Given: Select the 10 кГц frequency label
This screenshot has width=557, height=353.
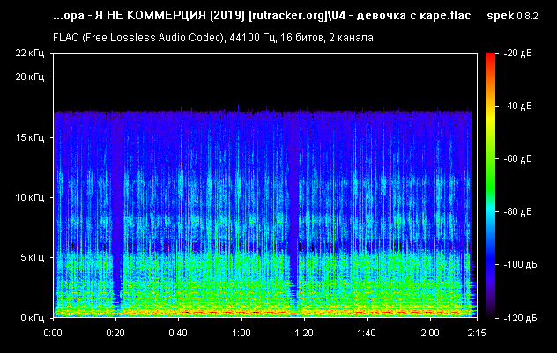Looking at the screenshot, I should coord(30,197).
